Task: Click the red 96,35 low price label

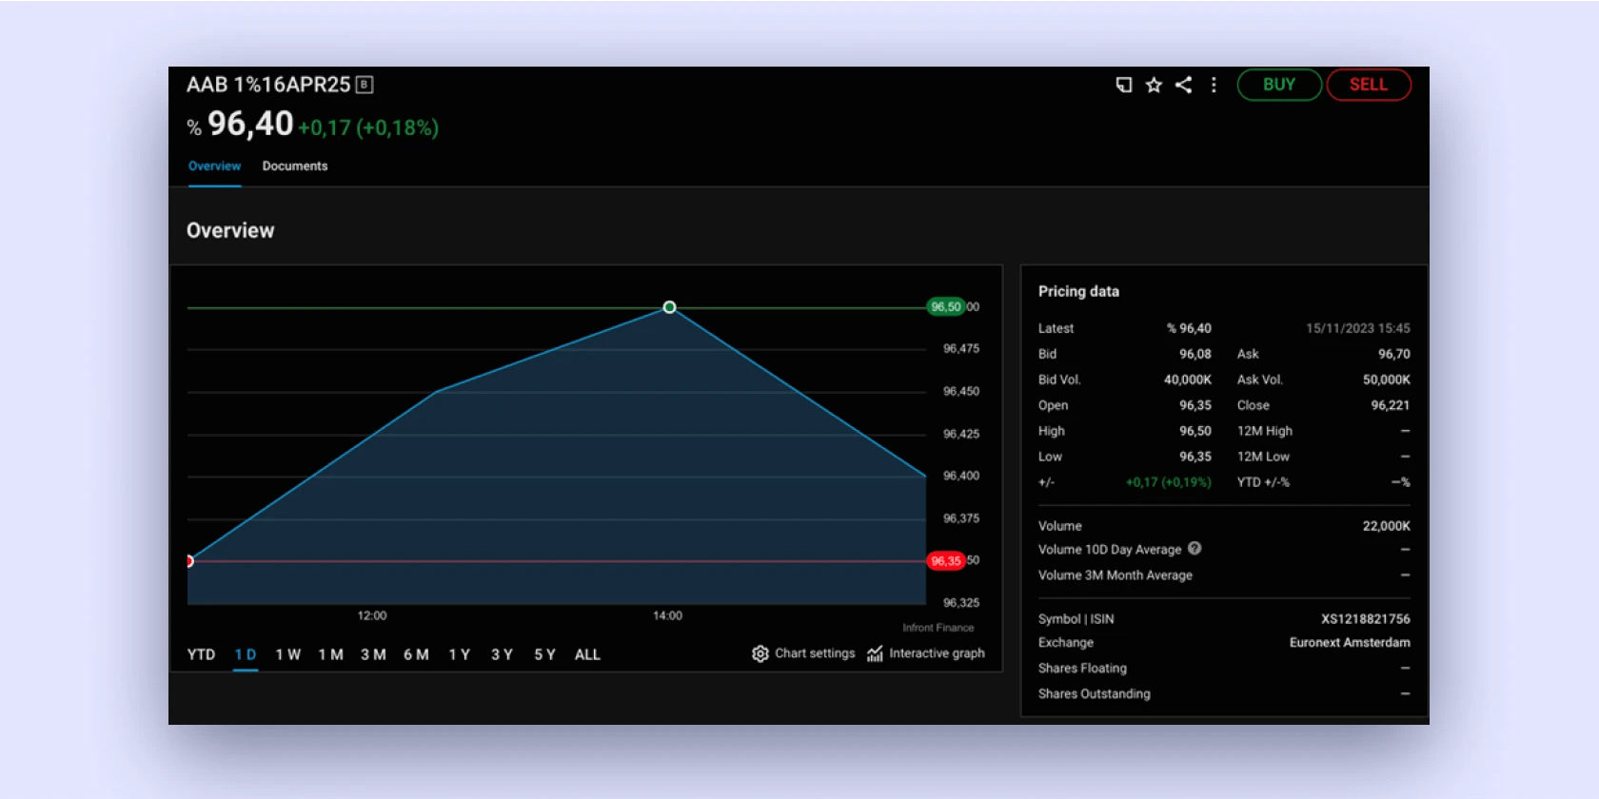Action: [x=946, y=560]
